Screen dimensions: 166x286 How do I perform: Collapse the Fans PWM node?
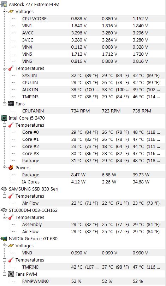(4, 274)
